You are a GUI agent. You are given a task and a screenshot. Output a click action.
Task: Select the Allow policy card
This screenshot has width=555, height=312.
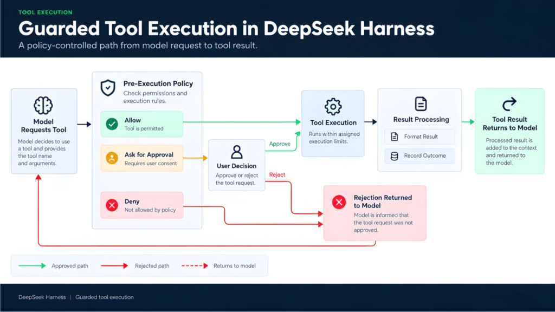141,124
